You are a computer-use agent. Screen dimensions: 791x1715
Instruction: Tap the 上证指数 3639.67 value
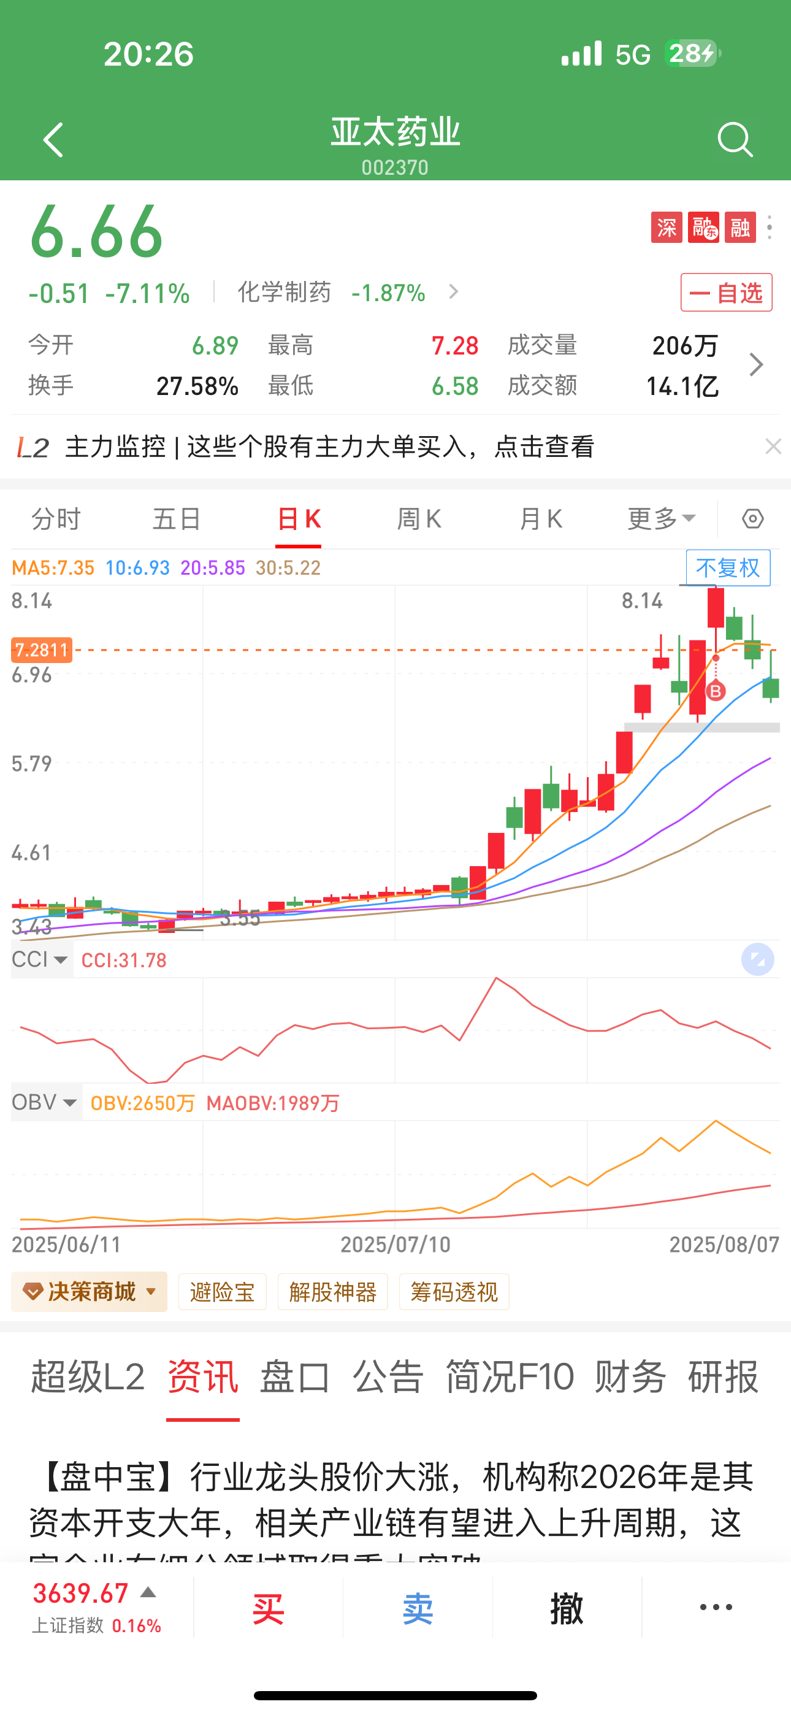point(80,1593)
